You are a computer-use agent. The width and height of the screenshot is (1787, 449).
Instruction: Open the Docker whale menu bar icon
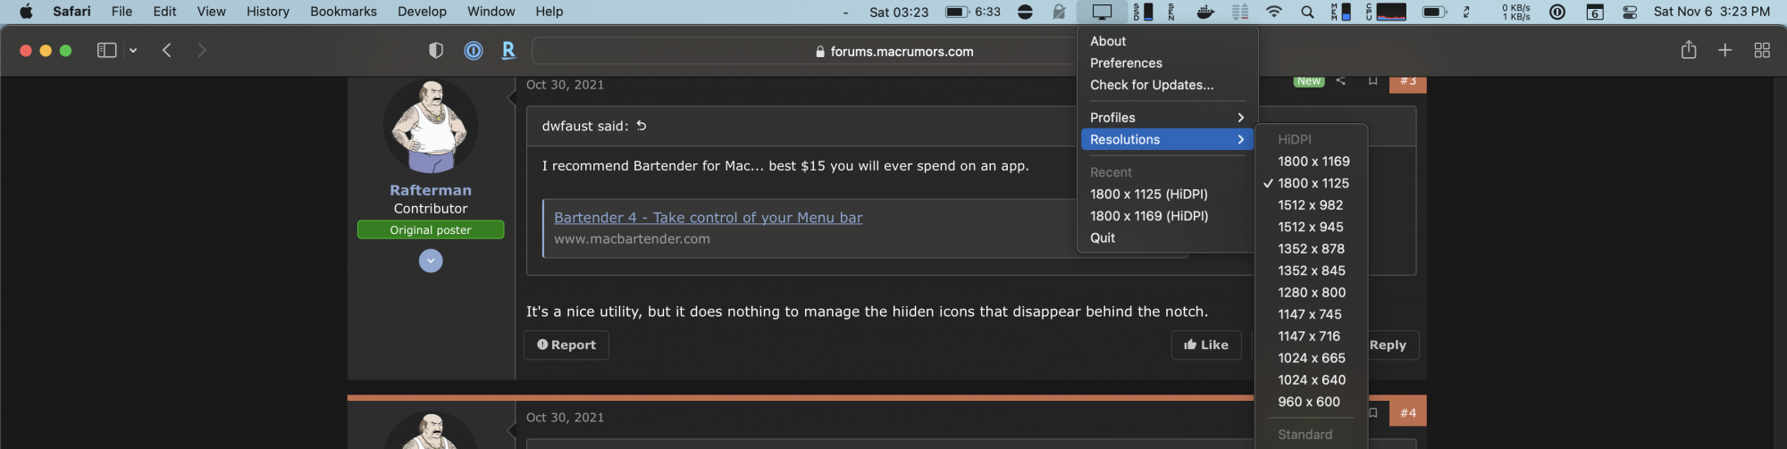1205,12
